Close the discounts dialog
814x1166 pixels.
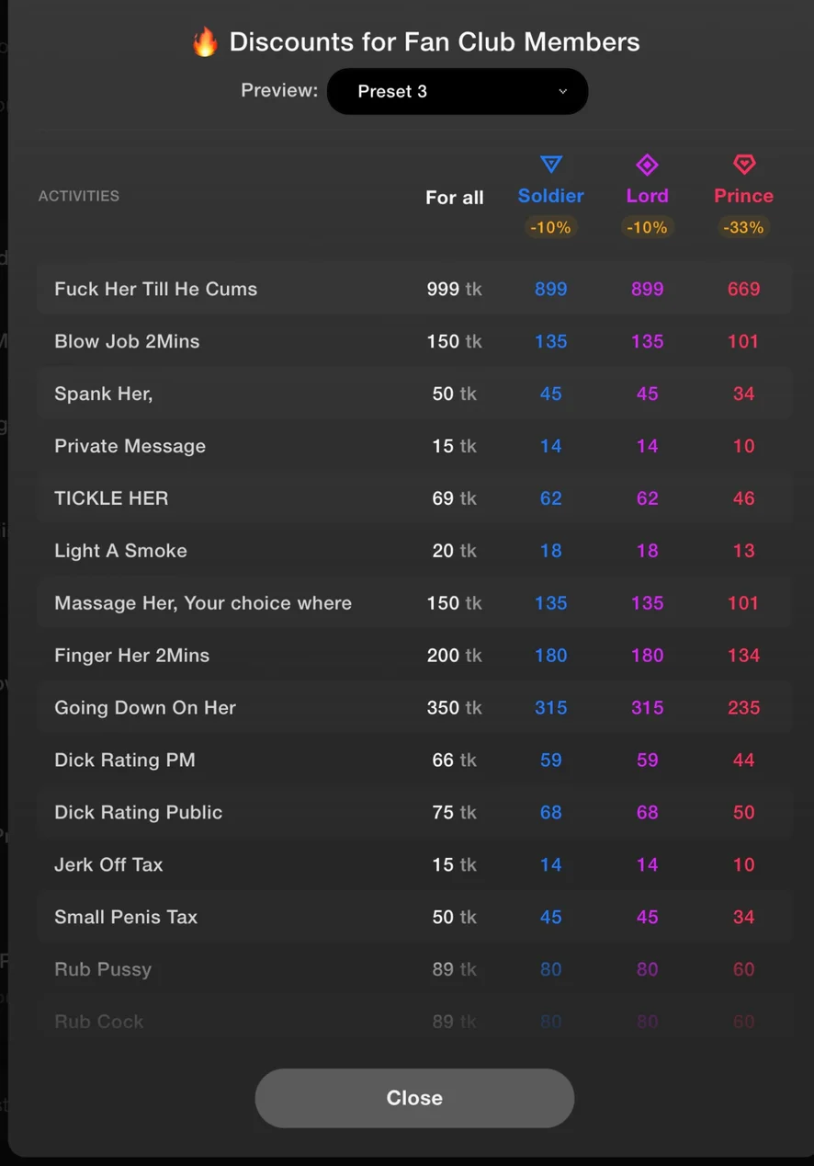414,1098
